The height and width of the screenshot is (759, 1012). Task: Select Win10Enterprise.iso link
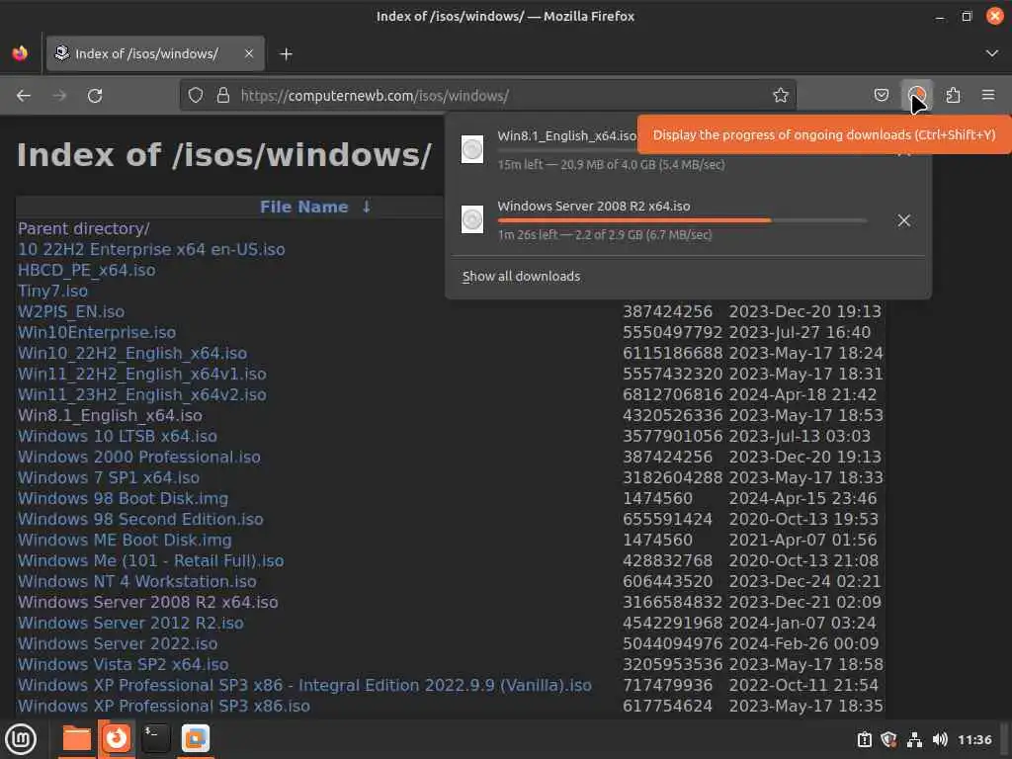[97, 332]
